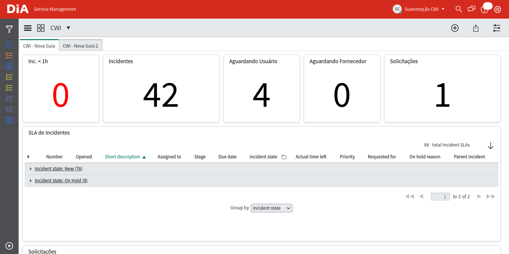Add a widget with the plus icon
Screen dimensions: 509x254
(455, 28)
